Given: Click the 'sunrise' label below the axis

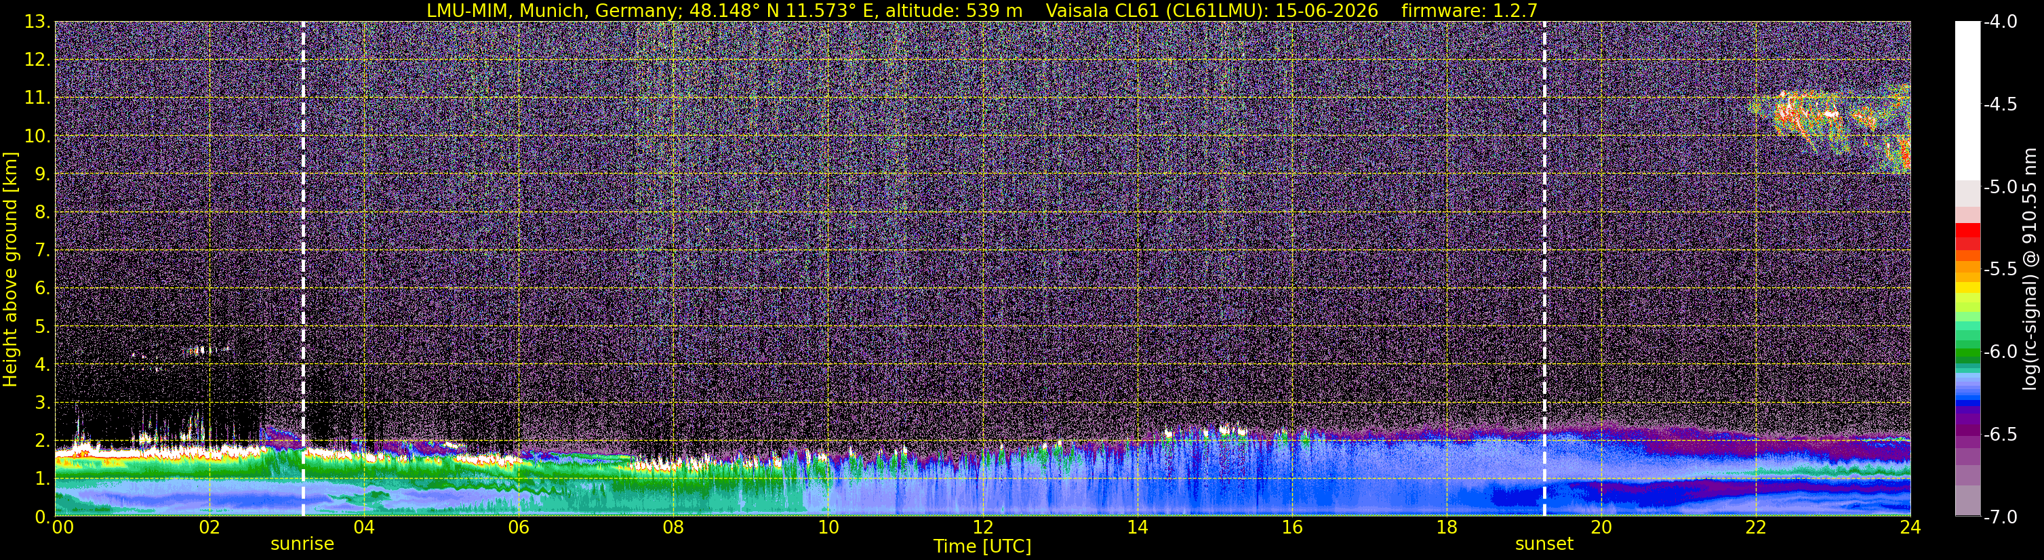Looking at the screenshot, I should click(x=302, y=544).
